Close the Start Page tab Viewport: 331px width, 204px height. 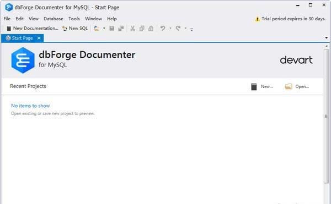pos(39,38)
